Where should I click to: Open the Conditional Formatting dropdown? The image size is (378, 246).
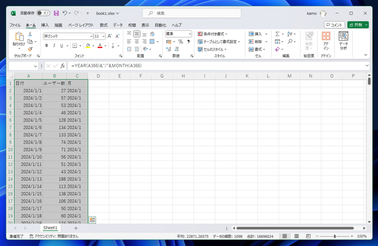coord(212,34)
